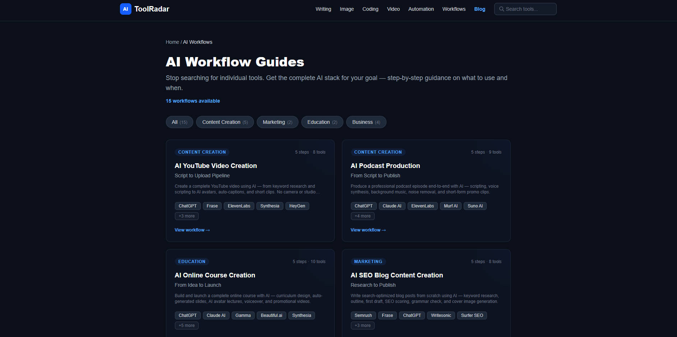Click Synthesia tag in Online Course card
The width and height of the screenshot is (677, 337).
click(x=301, y=315)
